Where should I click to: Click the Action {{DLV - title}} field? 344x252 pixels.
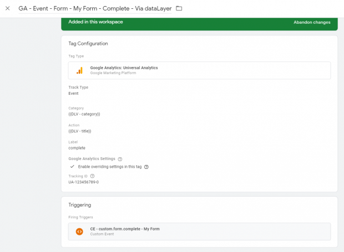click(x=79, y=131)
